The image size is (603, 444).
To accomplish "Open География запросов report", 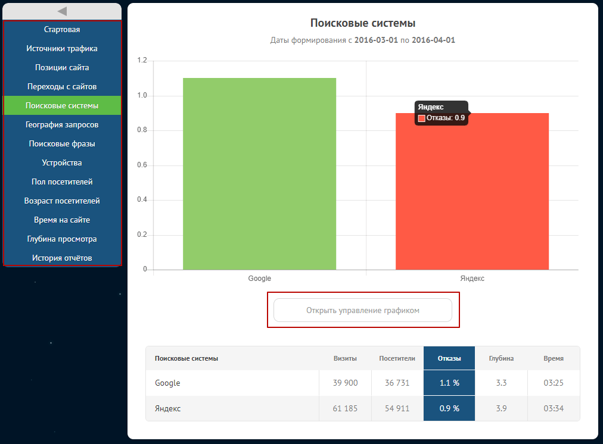I will pyautogui.click(x=62, y=124).
